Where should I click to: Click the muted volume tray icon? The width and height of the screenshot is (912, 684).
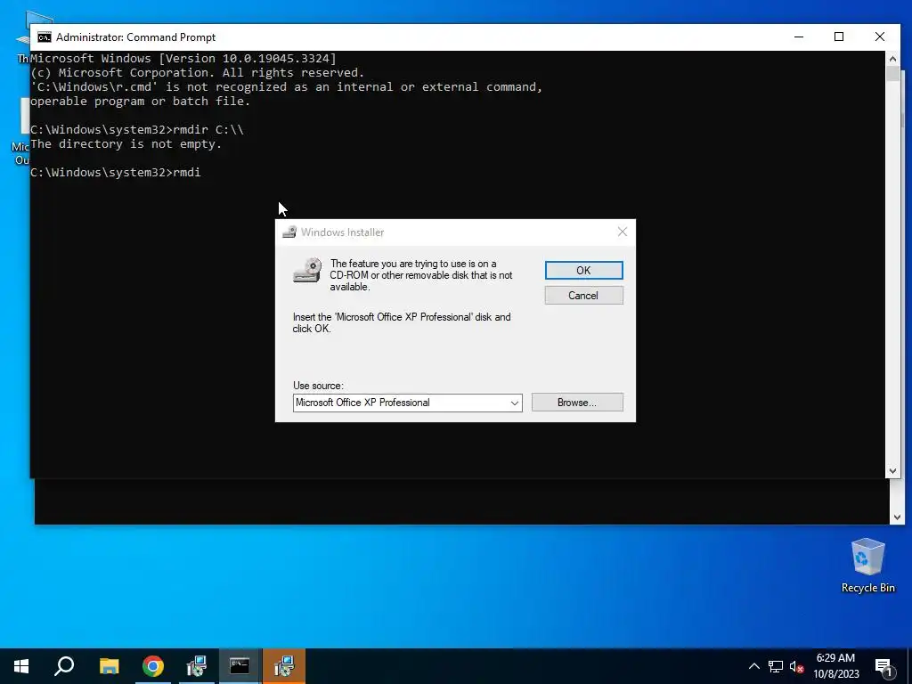point(796,666)
